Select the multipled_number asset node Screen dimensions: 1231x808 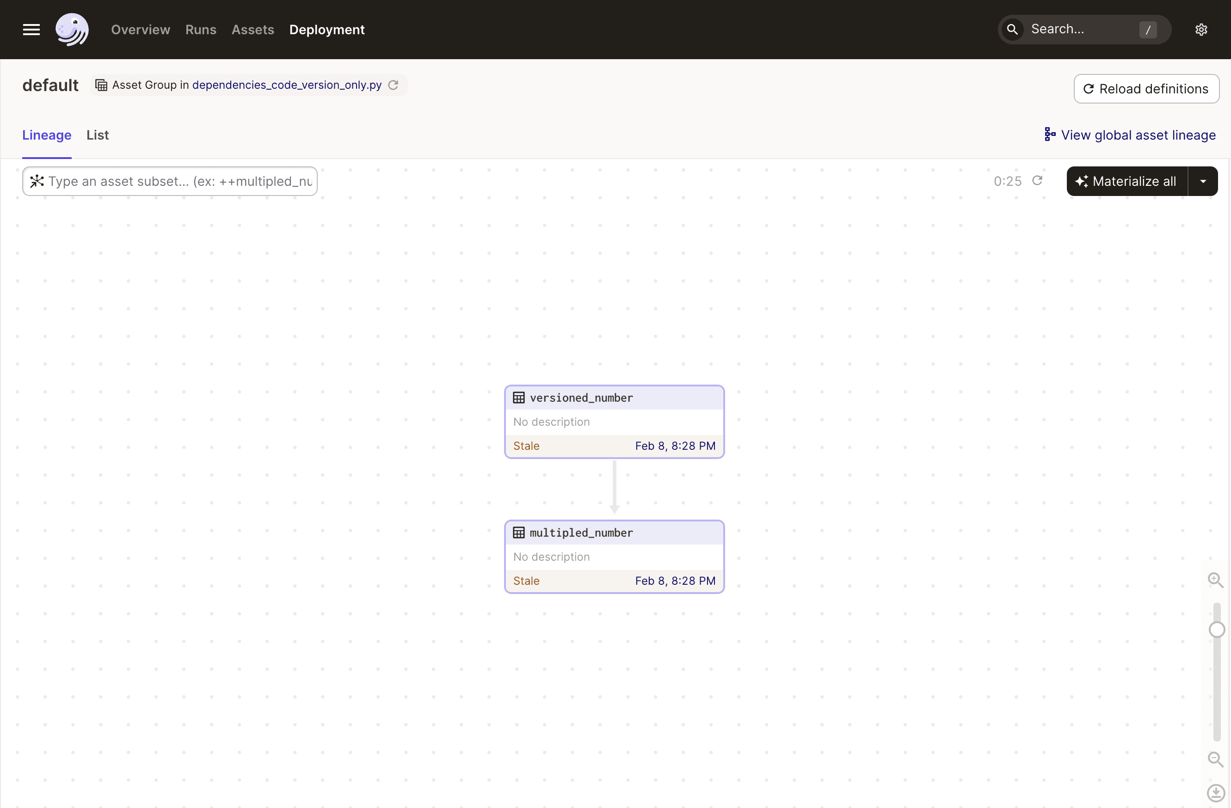[615, 557]
